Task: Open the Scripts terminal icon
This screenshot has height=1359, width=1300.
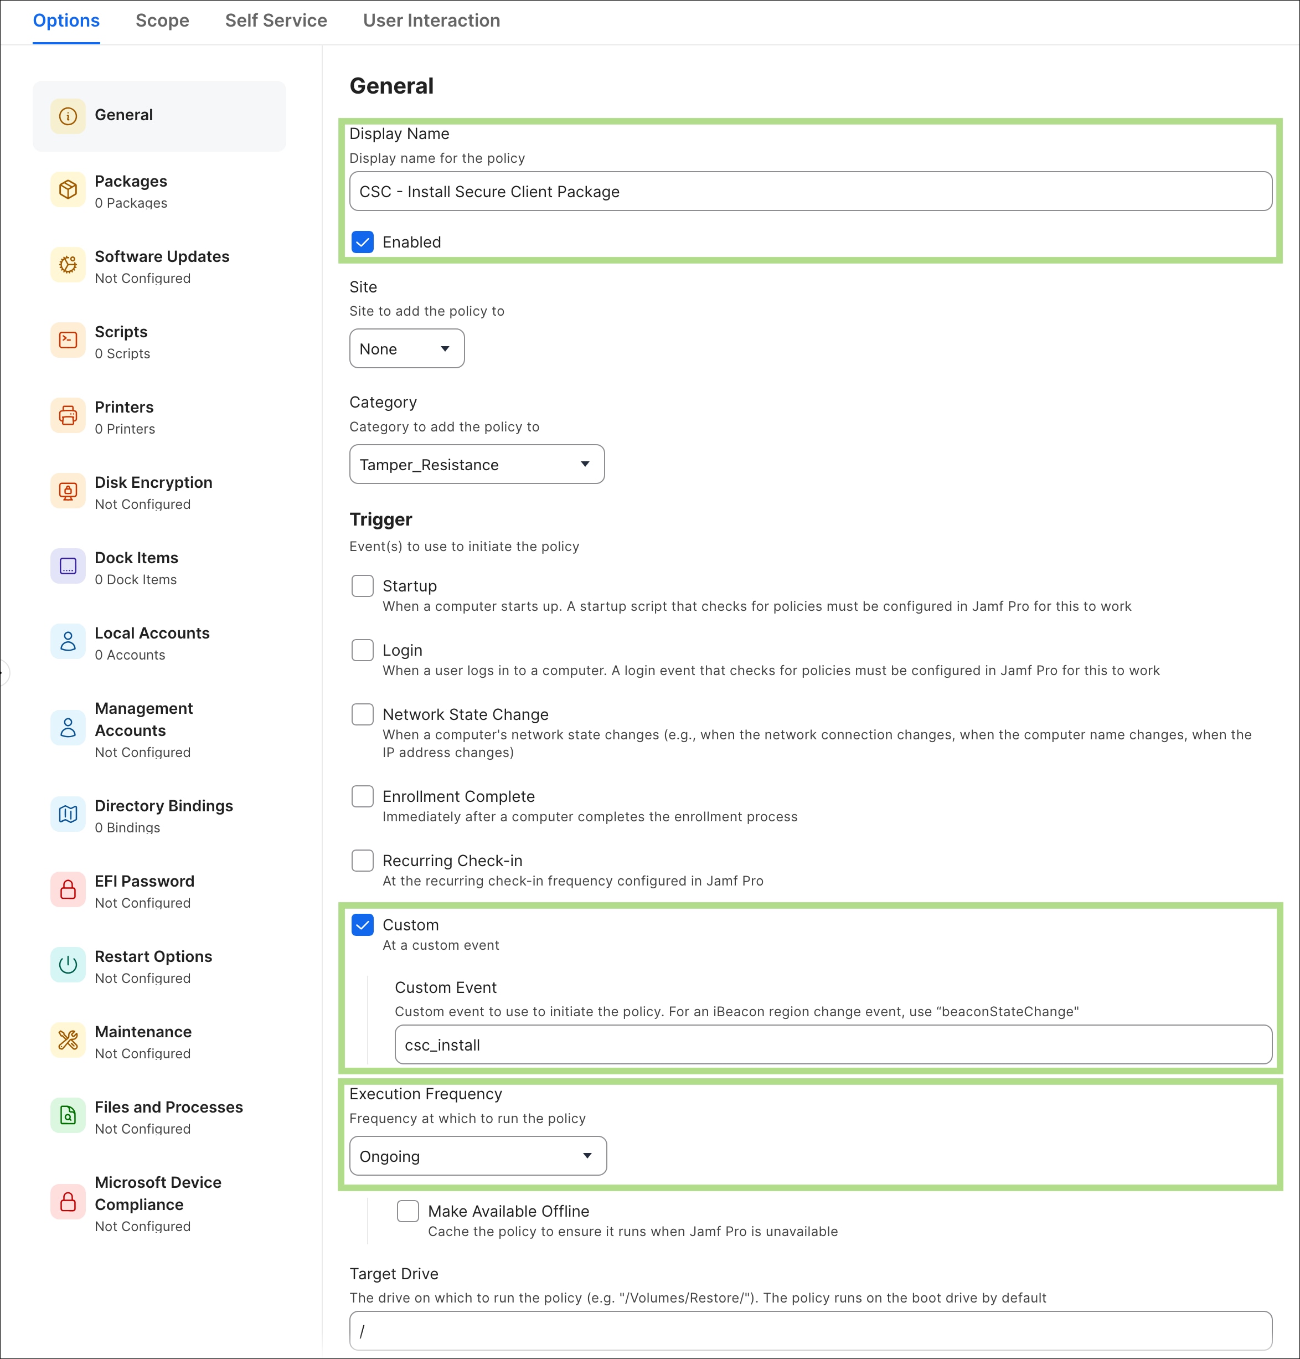Action: [68, 340]
